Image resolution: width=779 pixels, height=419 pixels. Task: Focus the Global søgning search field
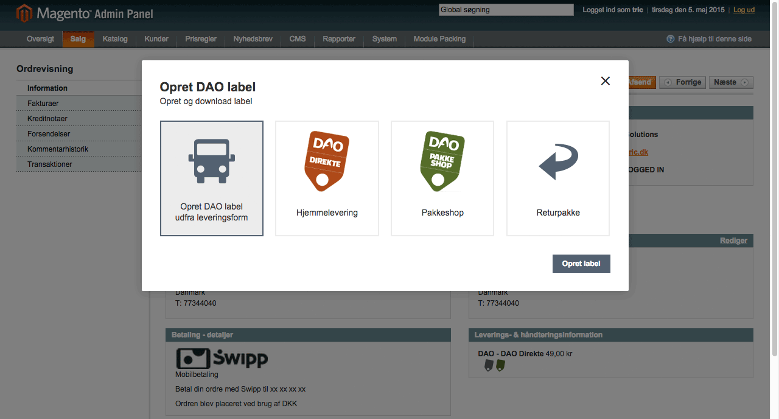(506, 10)
